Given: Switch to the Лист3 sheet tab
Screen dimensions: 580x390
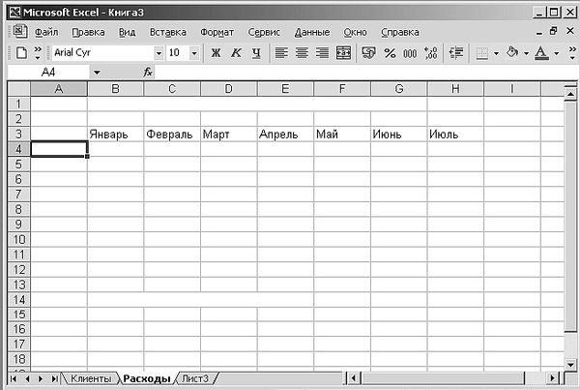Looking at the screenshot, I should [196, 377].
